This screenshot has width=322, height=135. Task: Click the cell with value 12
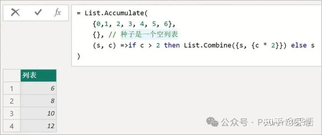[x=38, y=126]
